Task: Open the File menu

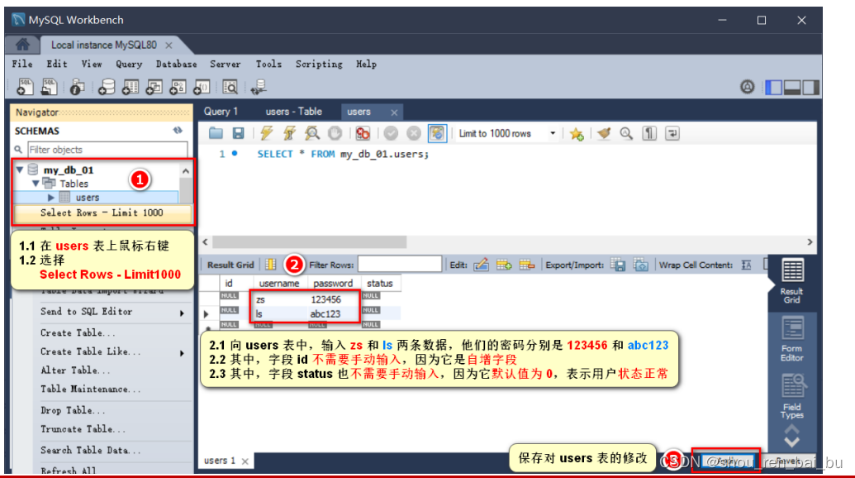Action: tap(22, 64)
